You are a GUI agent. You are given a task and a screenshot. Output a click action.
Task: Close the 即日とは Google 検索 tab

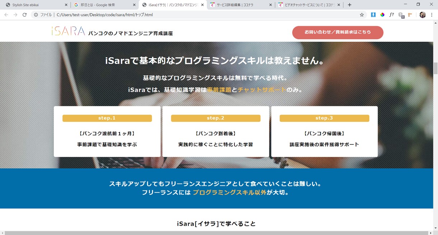pos(134,5)
